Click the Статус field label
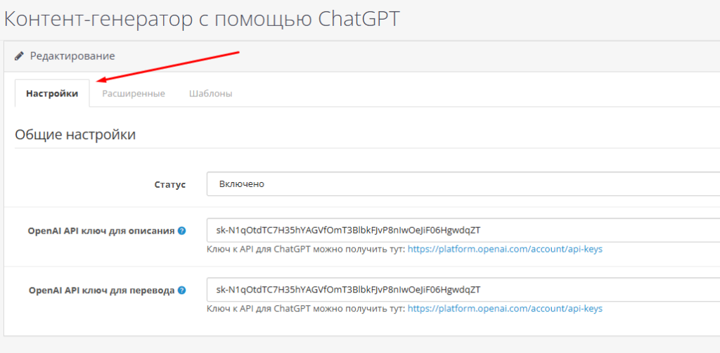 pos(169,185)
